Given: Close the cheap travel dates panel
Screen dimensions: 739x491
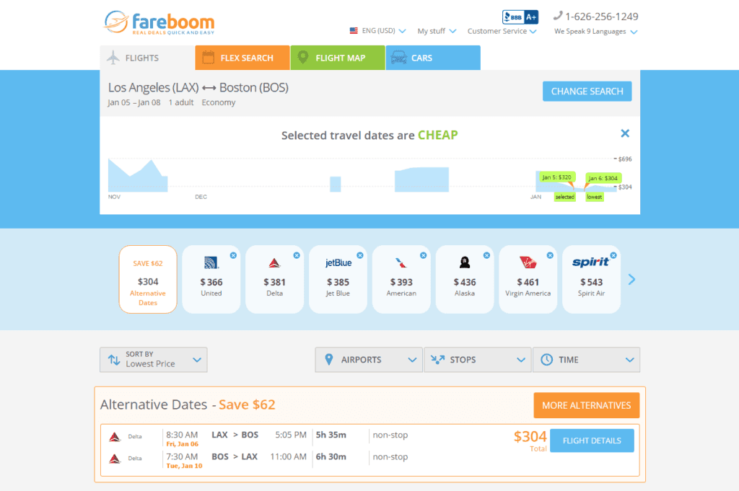Looking at the screenshot, I should point(625,133).
